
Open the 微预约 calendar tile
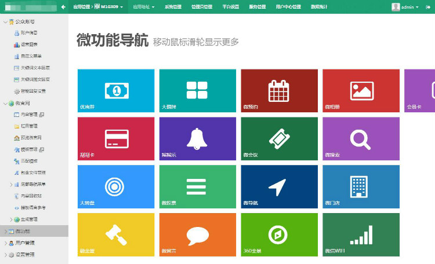pos(280,90)
